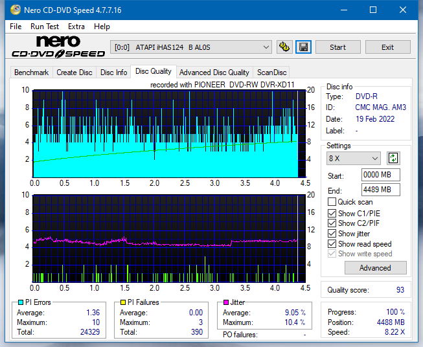This screenshot has height=347, width=423.
Task: Minimize the Nero CD-DVD Speed window
Action: pyautogui.click(x=344, y=10)
